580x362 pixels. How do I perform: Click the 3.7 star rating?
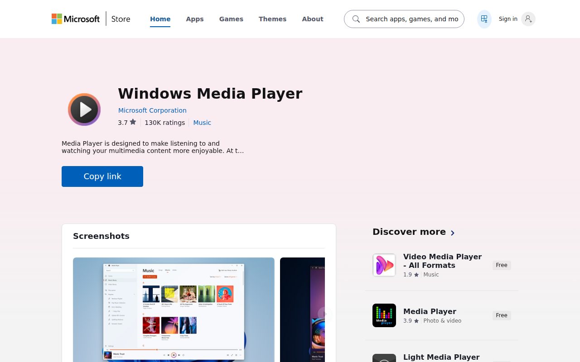(x=127, y=123)
